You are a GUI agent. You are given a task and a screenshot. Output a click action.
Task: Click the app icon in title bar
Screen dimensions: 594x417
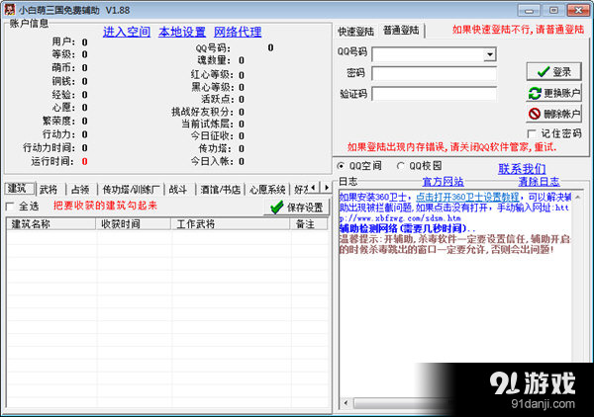click(10, 10)
